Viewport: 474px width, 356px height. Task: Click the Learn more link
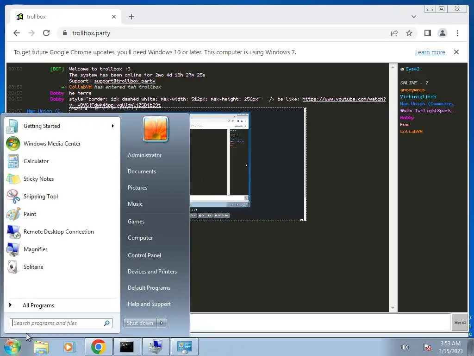[x=430, y=52]
